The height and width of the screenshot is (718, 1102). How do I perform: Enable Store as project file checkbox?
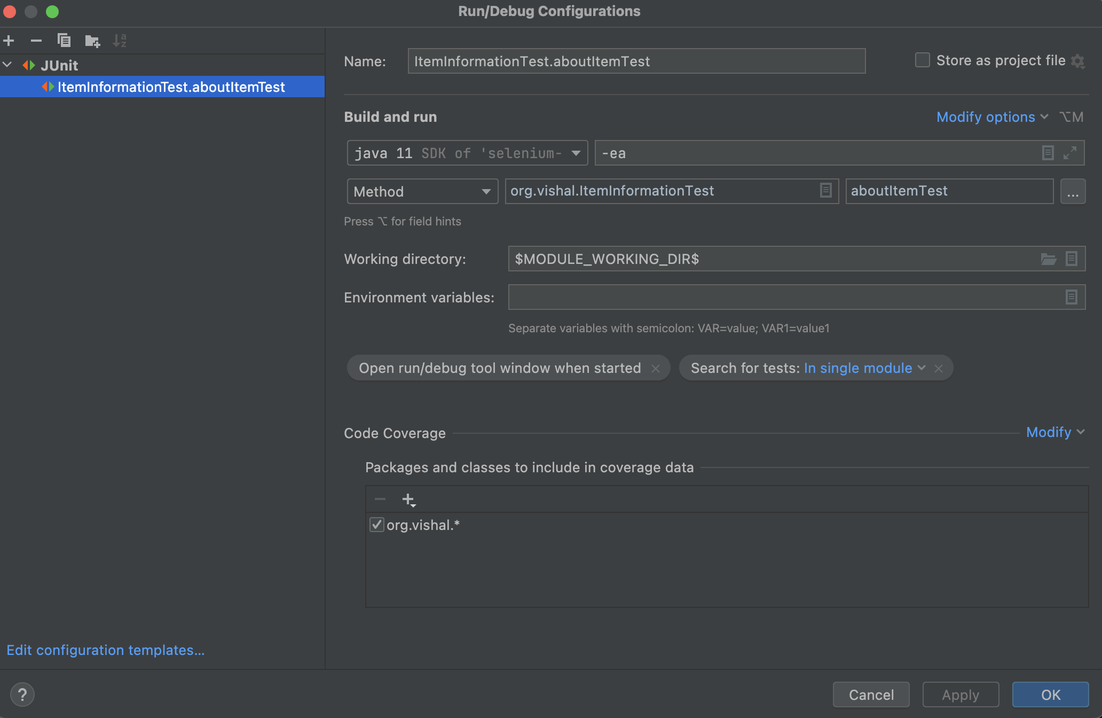923,60
